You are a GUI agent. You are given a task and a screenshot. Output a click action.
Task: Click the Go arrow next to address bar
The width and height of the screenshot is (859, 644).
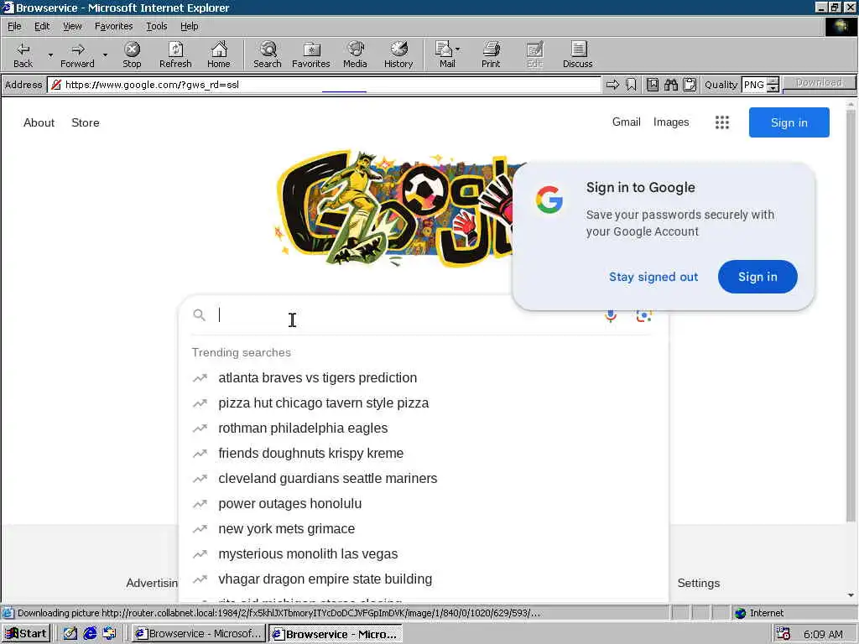[x=612, y=85]
